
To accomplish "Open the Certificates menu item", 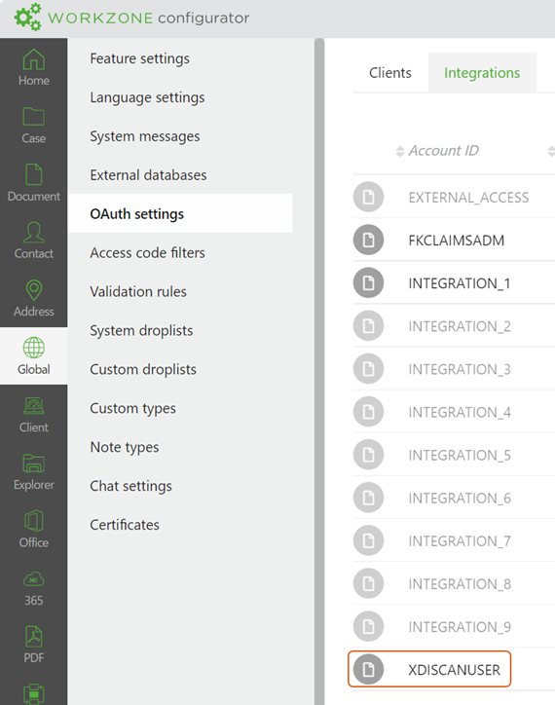I will [x=125, y=525].
